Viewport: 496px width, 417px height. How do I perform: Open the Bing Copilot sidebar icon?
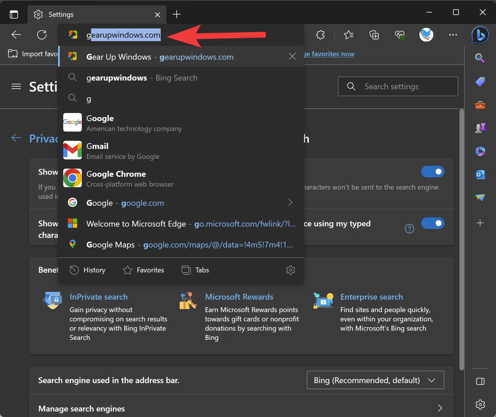pos(480,35)
